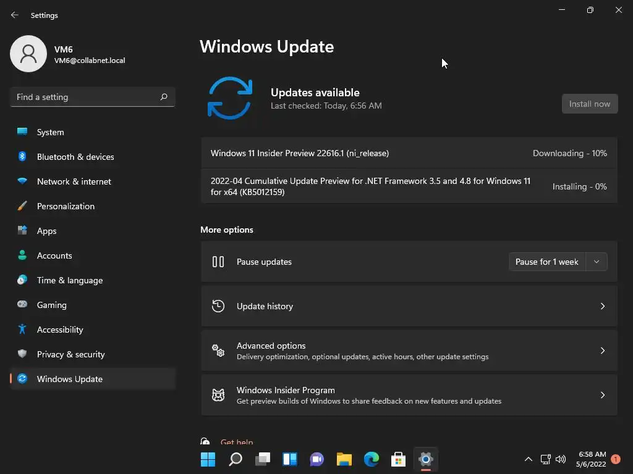The image size is (633, 474).
Task: Click the Accounts person icon in sidebar
Action: (x=22, y=255)
